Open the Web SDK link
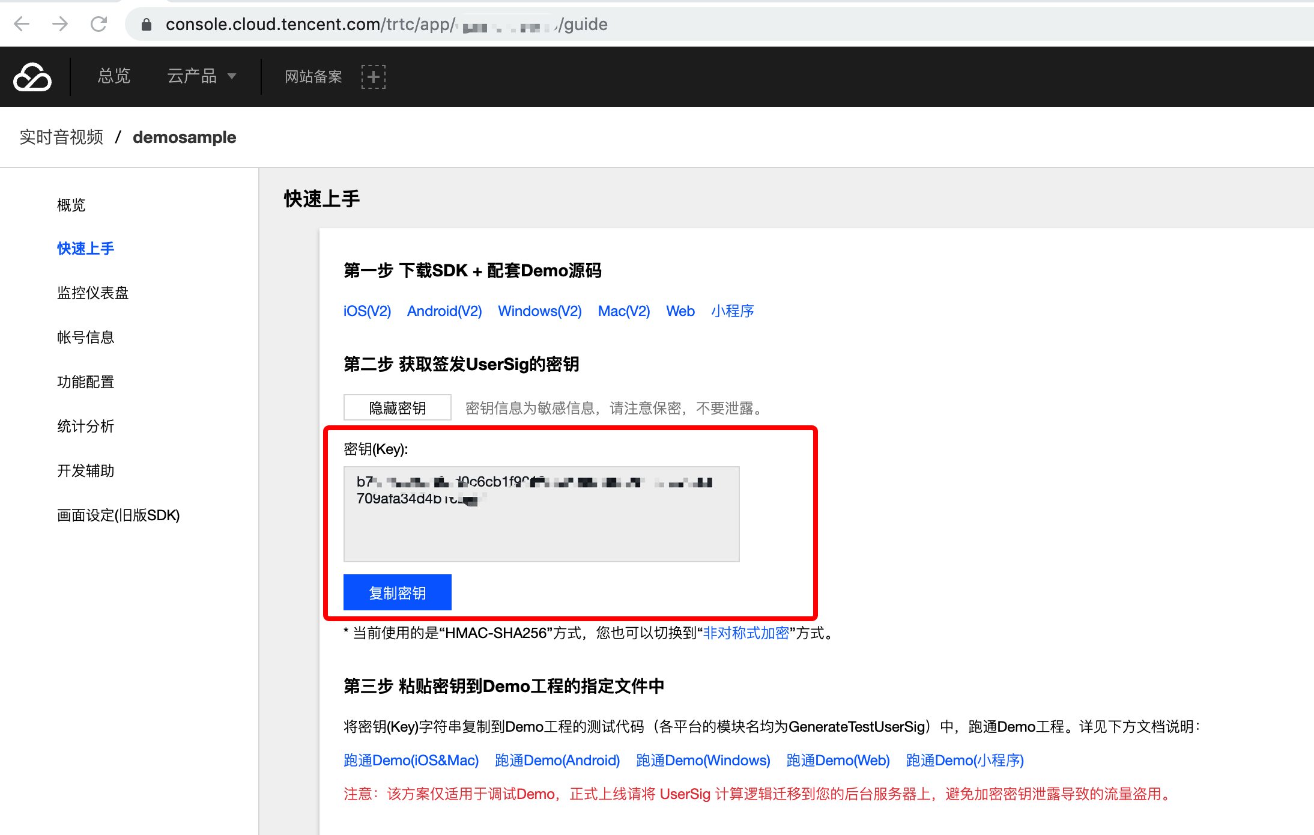Screen dimensions: 1314x835 coord(680,311)
